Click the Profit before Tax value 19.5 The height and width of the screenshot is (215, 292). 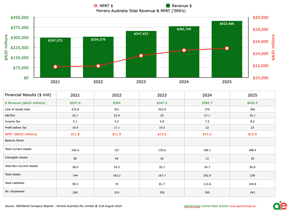coord(162,127)
